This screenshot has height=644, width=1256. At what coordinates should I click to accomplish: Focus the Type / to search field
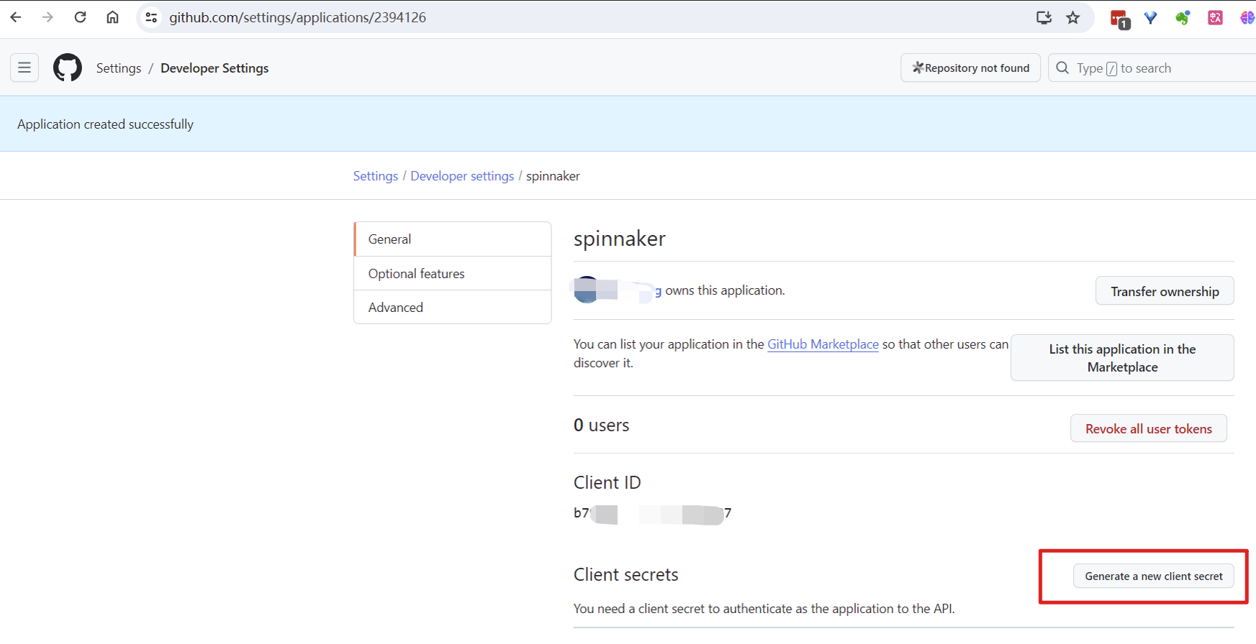[x=1152, y=68]
